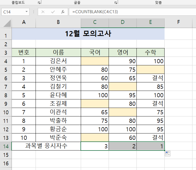Click the Enter checkmark formula icon
This screenshot has height=170, width=196.
pyautogui.click(x=53, y=12)
